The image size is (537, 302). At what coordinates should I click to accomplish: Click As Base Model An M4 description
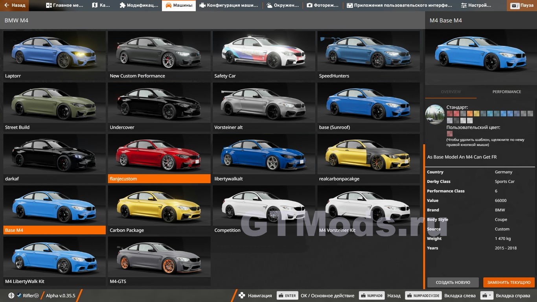pyautogui.click(x=462, y=157)
